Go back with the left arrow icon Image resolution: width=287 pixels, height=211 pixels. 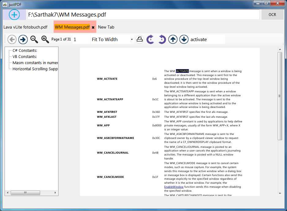pos(12,40)
